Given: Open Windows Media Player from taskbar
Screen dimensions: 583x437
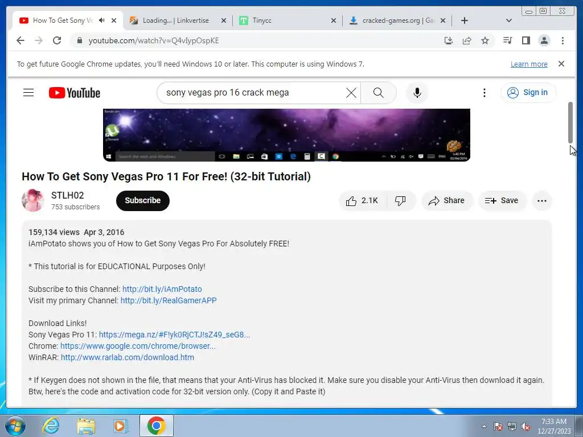Looking at the screenshot, I should pyautogui.click(x=120, y=426).
